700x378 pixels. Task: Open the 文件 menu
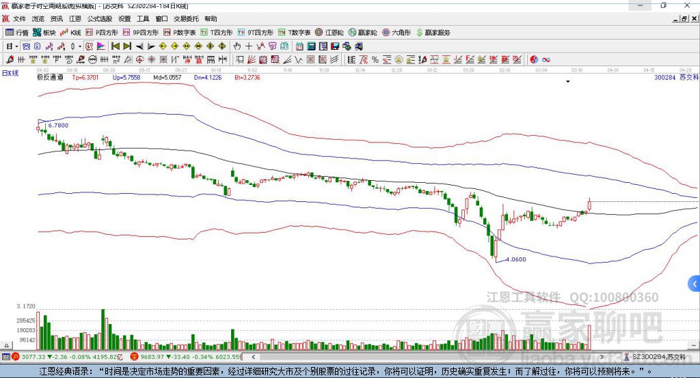coord(19,18)
